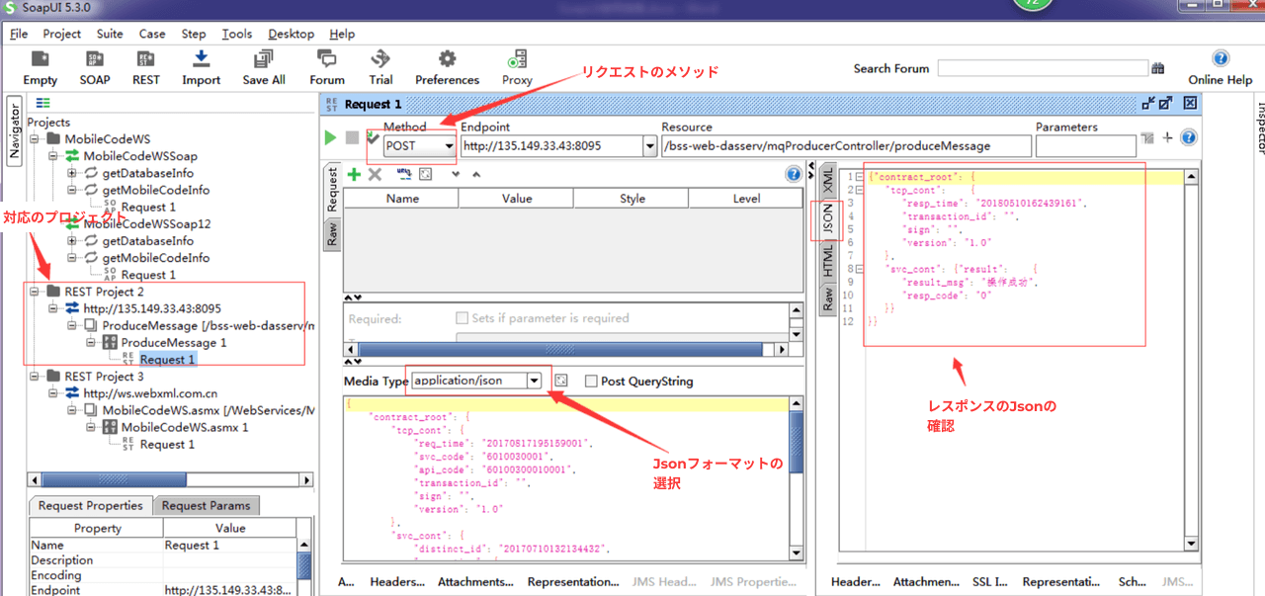This screenshot has width=1265, height=596.
Task: Enable Post QueryString checkbox
Action: pyautogui.click(x=591, y=381)
